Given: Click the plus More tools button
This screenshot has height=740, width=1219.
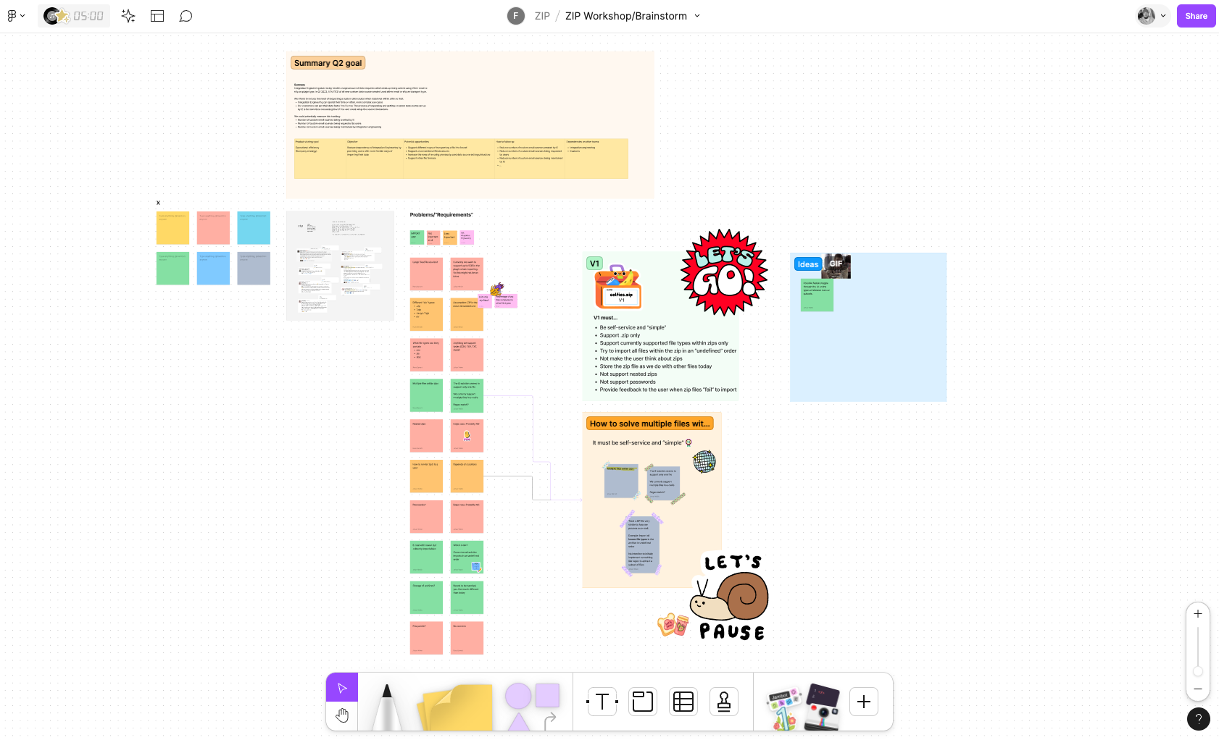Looking at the screenshot, I should point(864,702).
